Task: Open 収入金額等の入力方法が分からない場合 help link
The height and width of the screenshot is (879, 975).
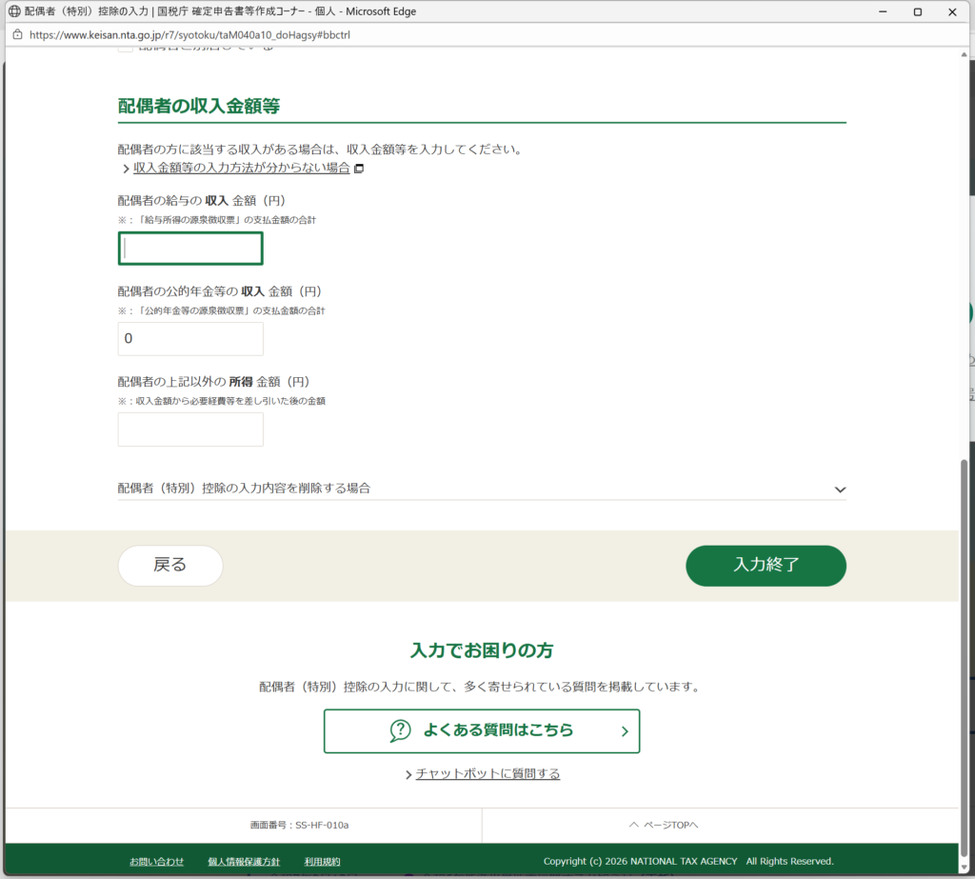Action: point(241,168)
